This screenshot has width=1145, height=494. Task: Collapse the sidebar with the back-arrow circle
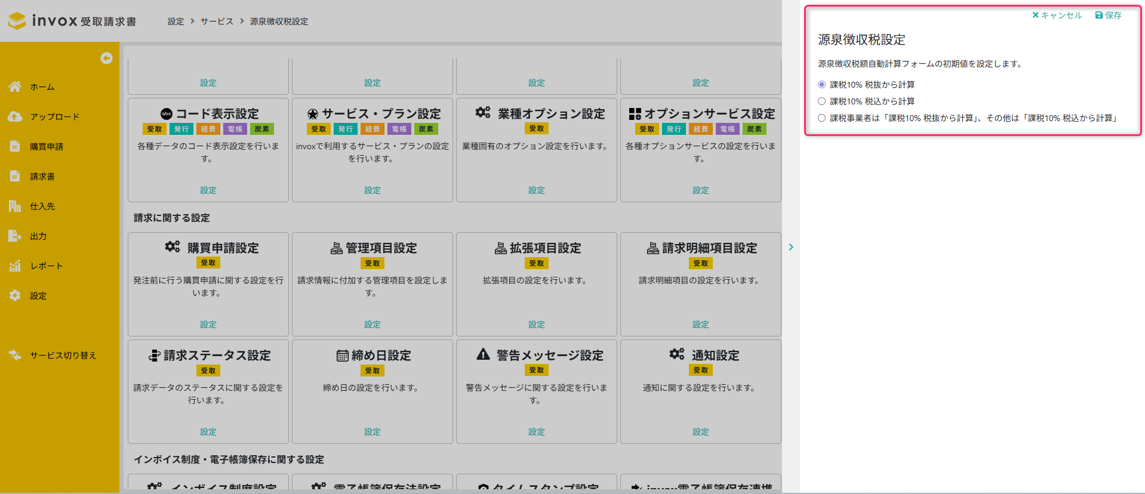click(106, 58)
